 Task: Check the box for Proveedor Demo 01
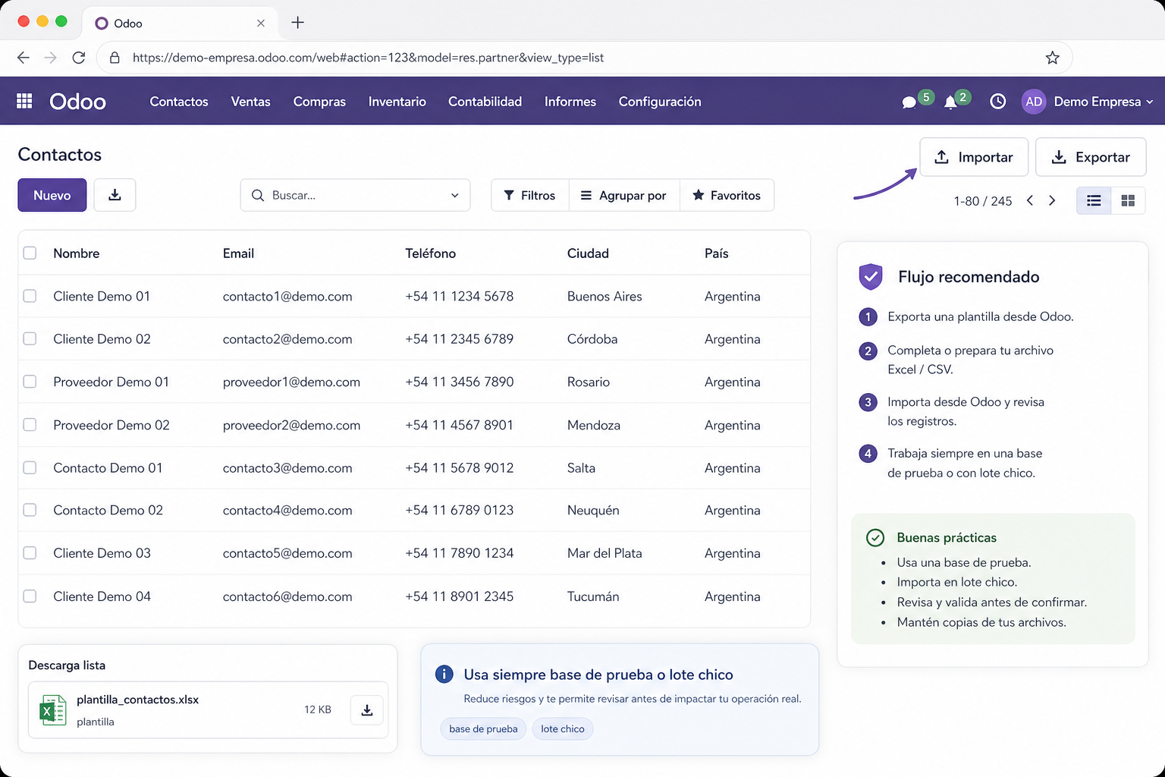tap(30, 382)
